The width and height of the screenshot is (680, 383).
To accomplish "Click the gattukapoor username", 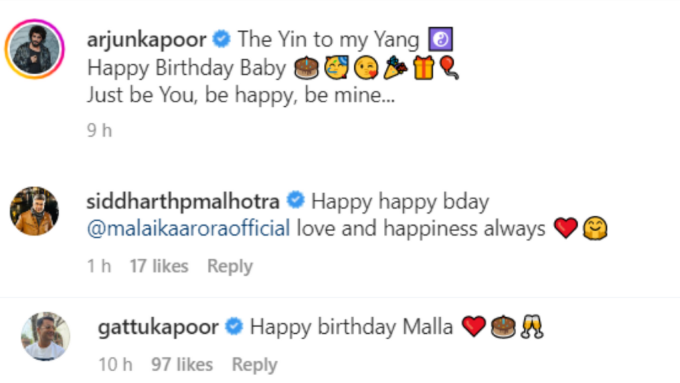I will click(x=158, y=327).
